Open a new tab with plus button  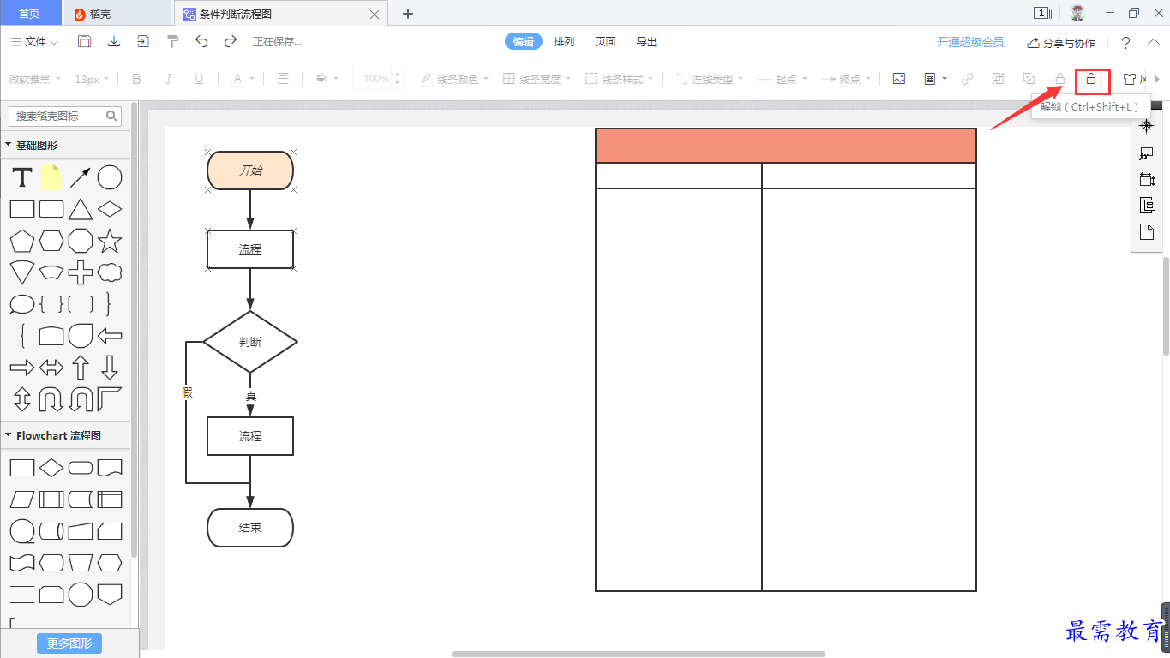[x=408, y=14]
